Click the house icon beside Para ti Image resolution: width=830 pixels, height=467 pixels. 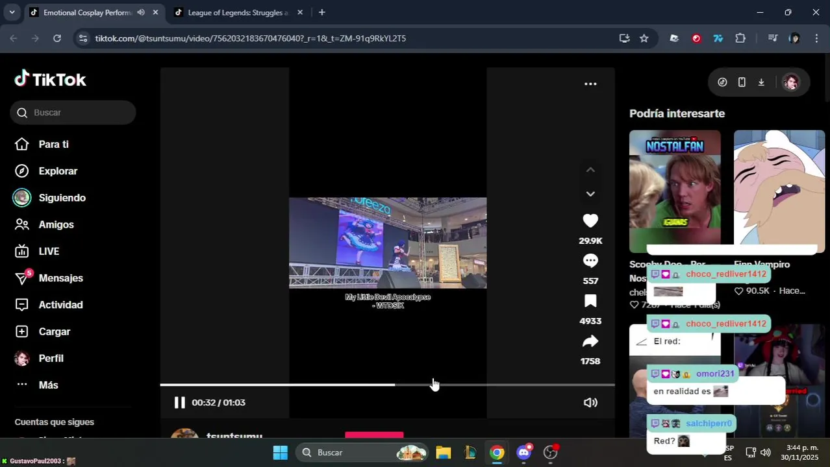point(22,144)
